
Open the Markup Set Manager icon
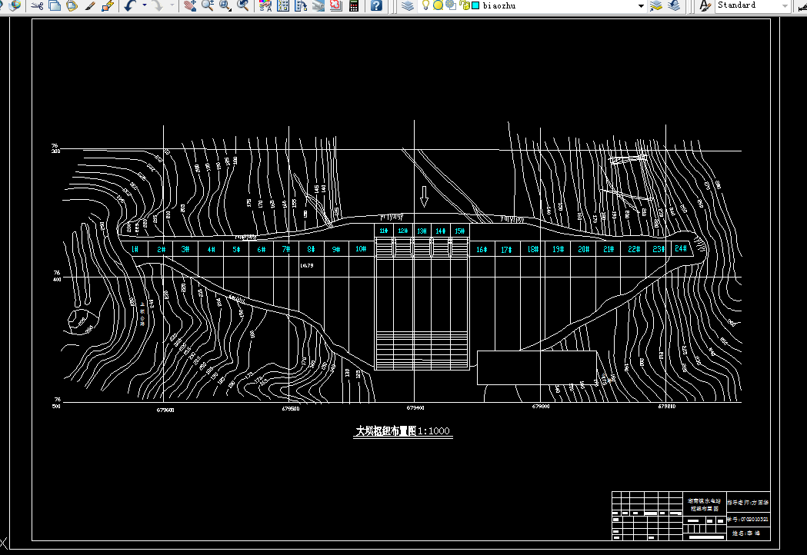coord(336,5)
